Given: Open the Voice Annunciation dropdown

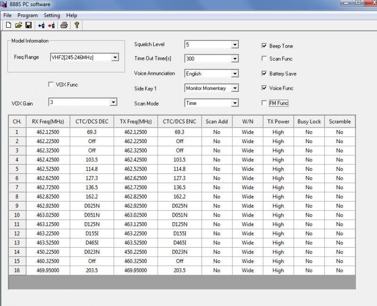Looking at the screenshot, I should pos(235,73).
